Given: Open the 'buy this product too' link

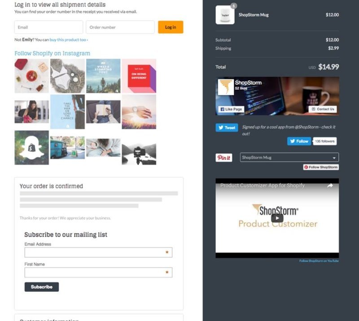Looking at the screenshot, I should (69, 40).
